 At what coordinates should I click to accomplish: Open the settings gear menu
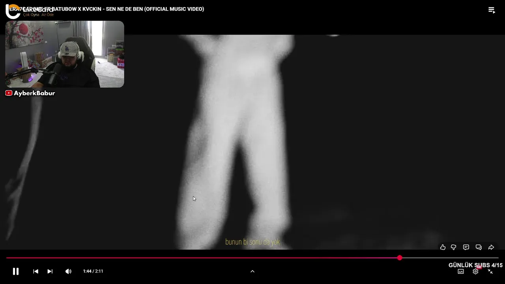pos(475,271)
